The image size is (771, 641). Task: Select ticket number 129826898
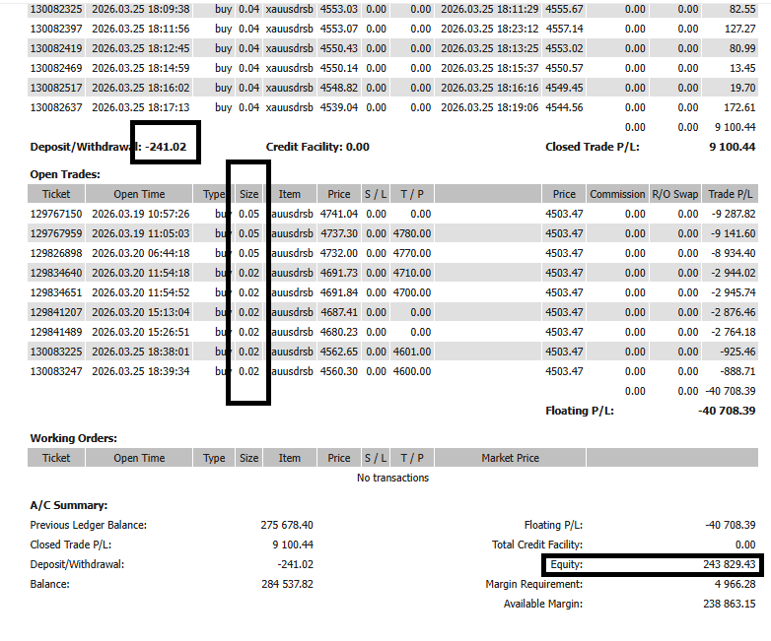pyautogui.click(x=56, y=253)
